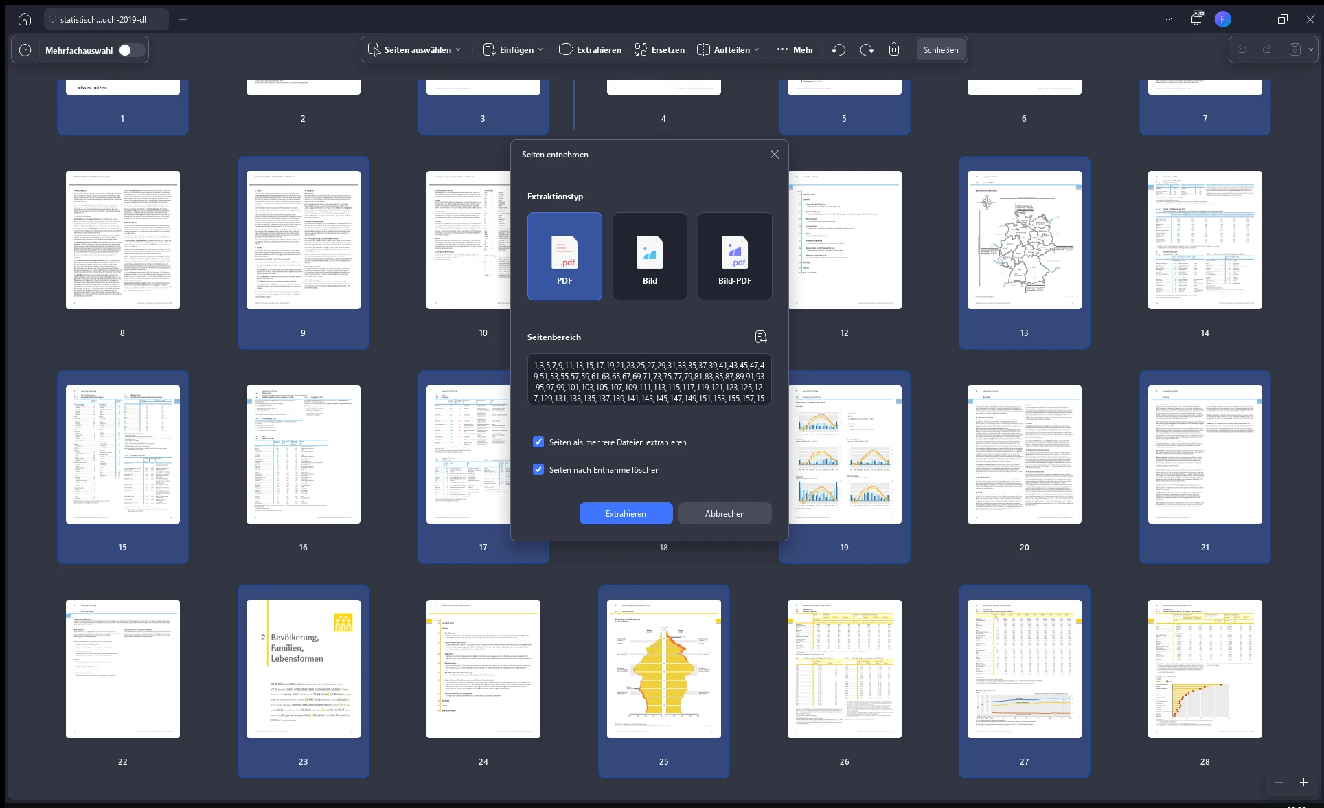Click the home icon in title bar
Viewport: 1324px width, 808px height.
point(25,19)
